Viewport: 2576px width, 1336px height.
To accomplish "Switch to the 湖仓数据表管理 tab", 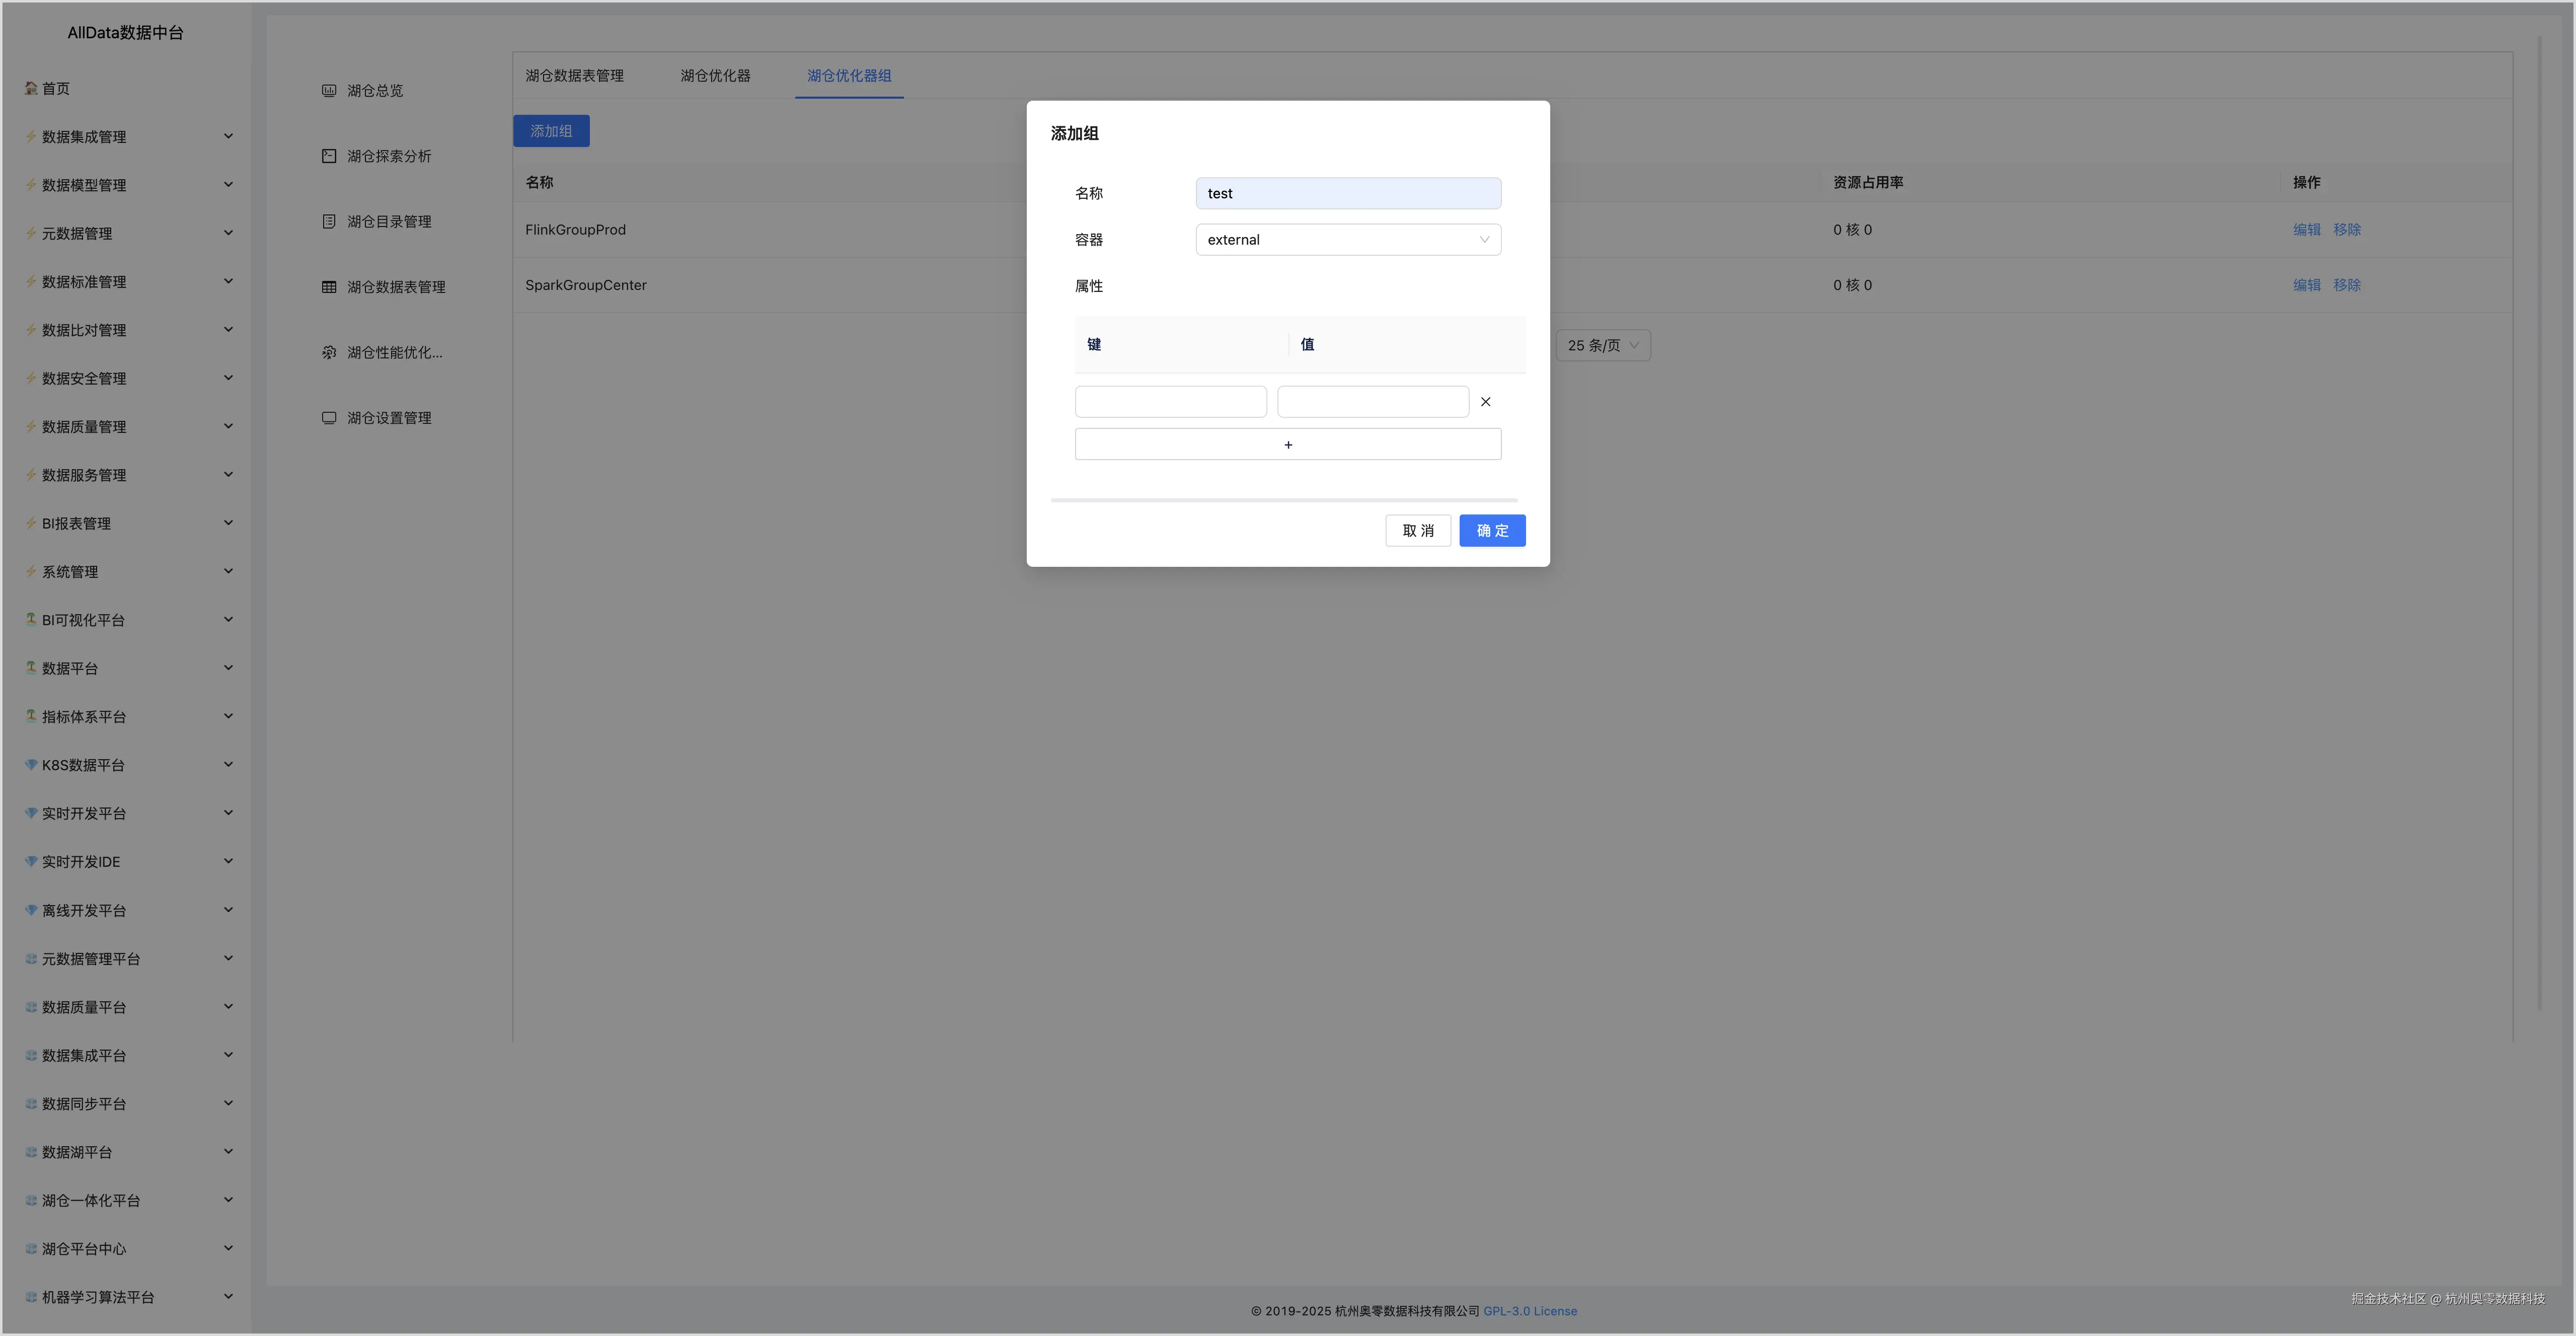I will [x=574, y=76].
